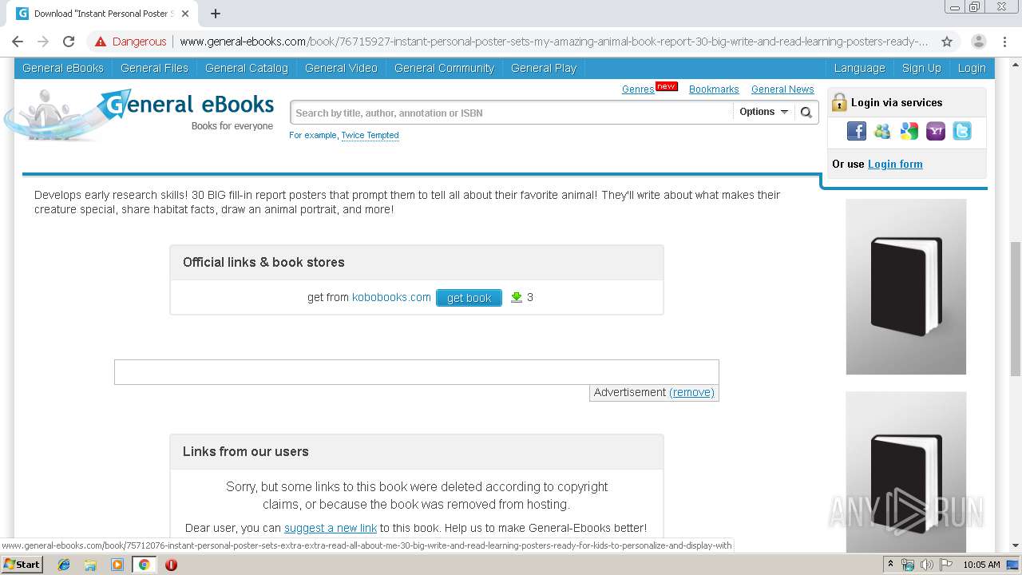Select the General Play nav tab
The width and height of the screenshot is (1022, 575).
tap(544, 68)
